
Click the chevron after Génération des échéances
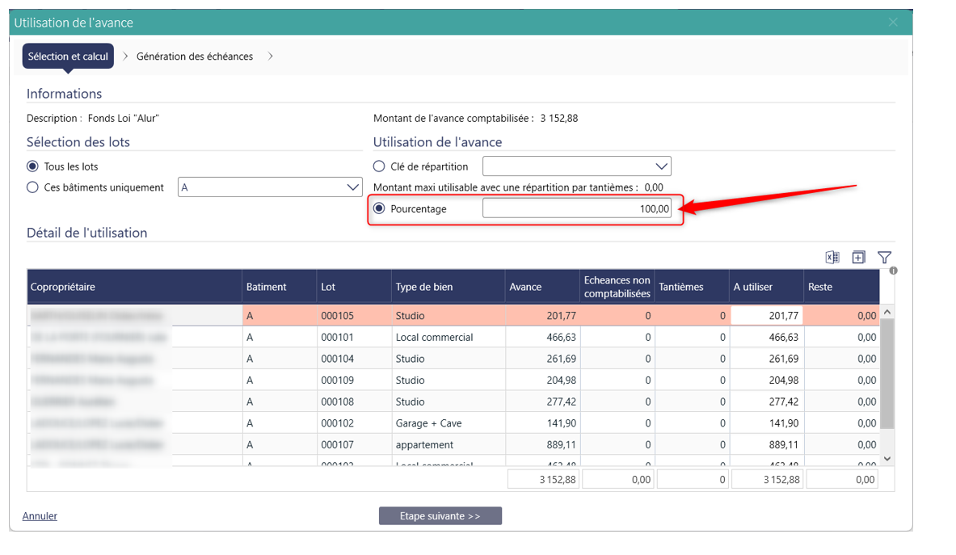271,57
